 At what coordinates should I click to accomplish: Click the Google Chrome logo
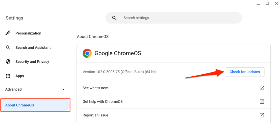coord(87,53)
